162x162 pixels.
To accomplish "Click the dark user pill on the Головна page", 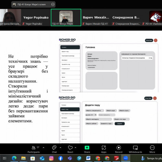I will [x=149, y=40].
